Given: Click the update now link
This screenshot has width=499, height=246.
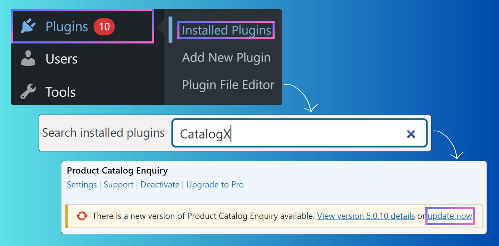Looking at the screenshot, I should (x=450, y=216).
